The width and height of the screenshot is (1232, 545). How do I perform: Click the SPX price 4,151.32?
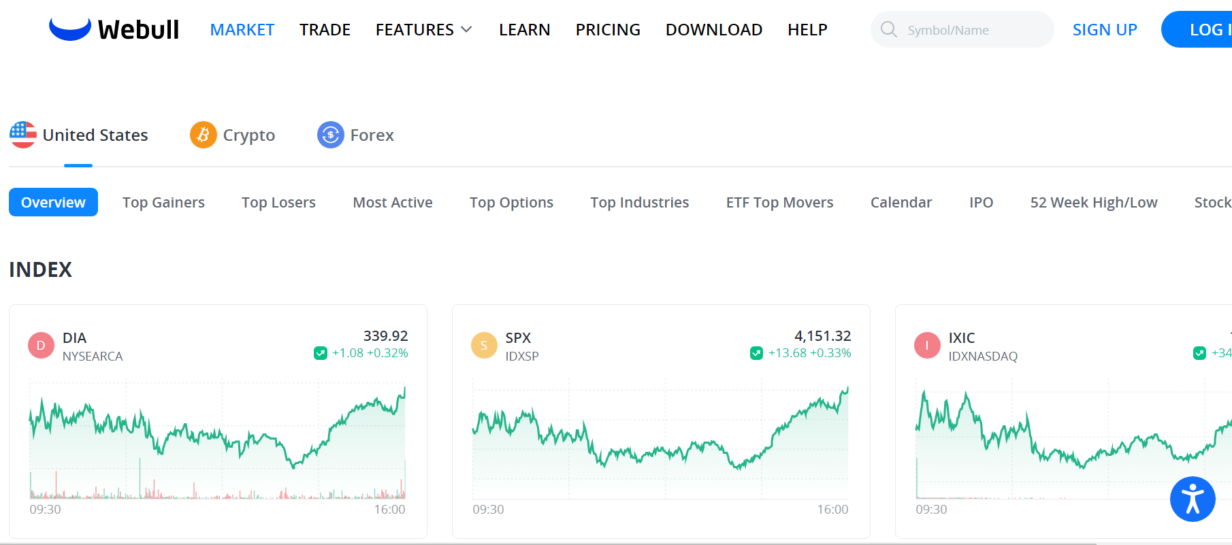tap(822, 335)
